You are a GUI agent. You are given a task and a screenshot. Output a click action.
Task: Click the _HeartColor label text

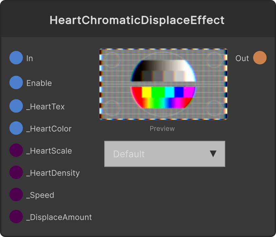tap(49, 129)
